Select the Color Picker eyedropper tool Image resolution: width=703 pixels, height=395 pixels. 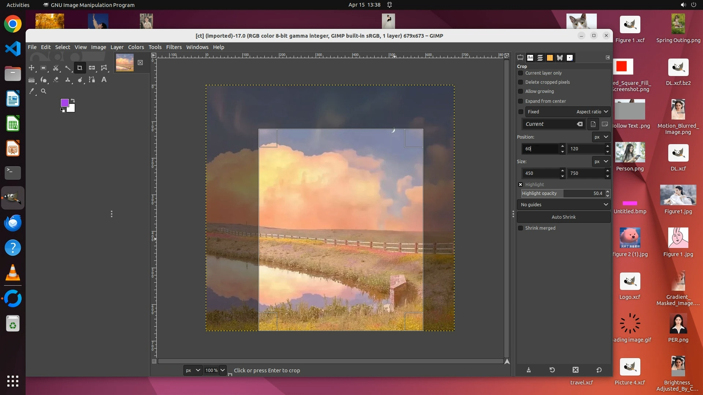click(32, 91)
